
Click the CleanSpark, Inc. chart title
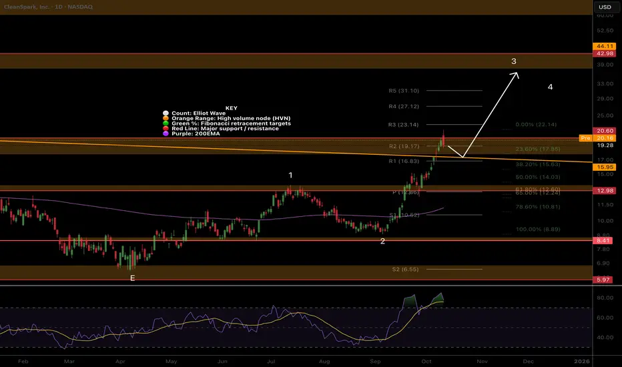click(49, 7)
